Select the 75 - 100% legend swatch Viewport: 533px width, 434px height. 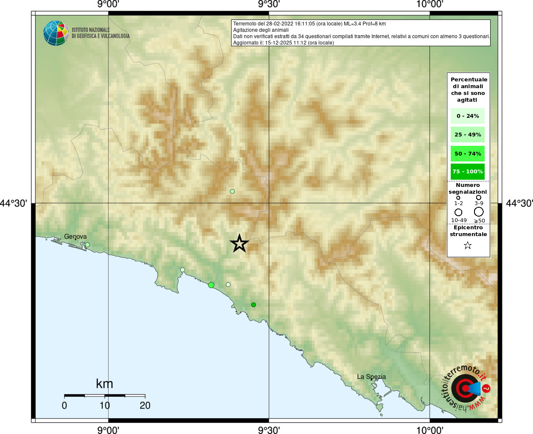click(468, 171)
